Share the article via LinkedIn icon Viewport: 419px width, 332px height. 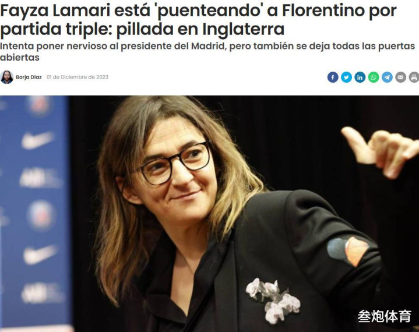pos(360,77)
